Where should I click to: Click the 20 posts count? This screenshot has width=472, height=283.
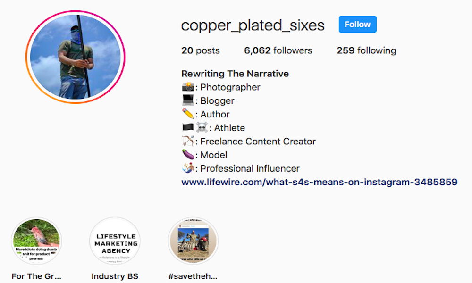(x=201, y=50)
